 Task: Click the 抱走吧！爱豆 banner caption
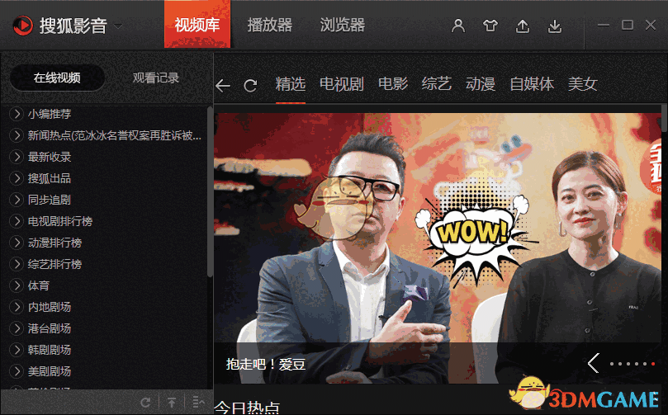coord(266,365)
